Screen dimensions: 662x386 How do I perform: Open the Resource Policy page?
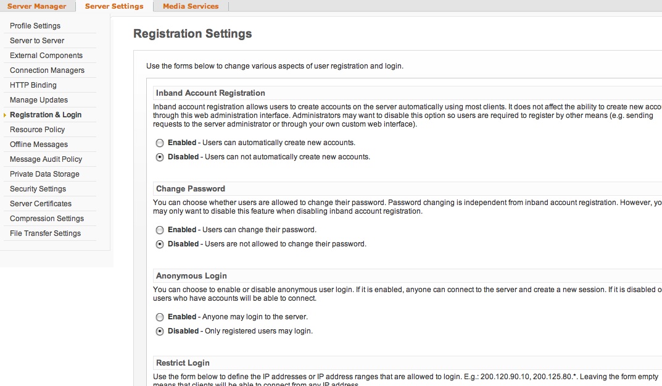[37, 130]
